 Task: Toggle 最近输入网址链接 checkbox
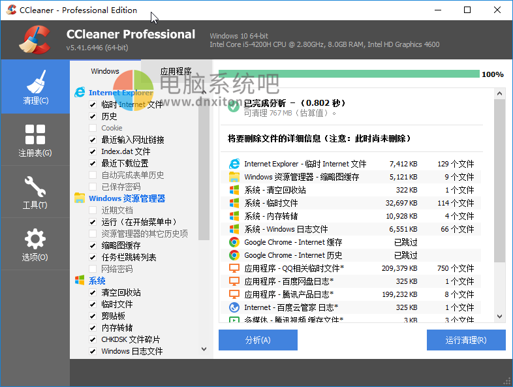[x=93, y=140]
